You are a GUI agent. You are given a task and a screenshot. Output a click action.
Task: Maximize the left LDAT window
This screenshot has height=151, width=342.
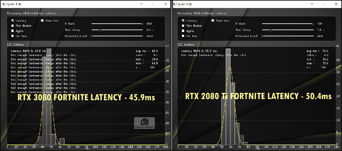click(153, 4)
